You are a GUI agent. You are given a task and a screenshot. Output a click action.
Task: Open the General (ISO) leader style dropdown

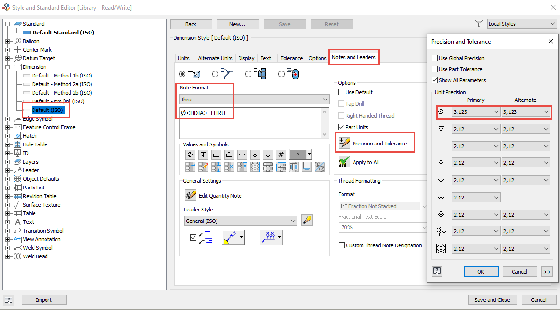[240, 221]
